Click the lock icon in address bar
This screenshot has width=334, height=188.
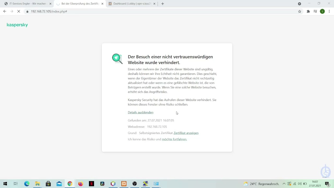click(27, 11)
